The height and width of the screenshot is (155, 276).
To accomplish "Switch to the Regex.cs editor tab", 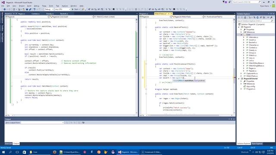I will [x=22, y=14].
